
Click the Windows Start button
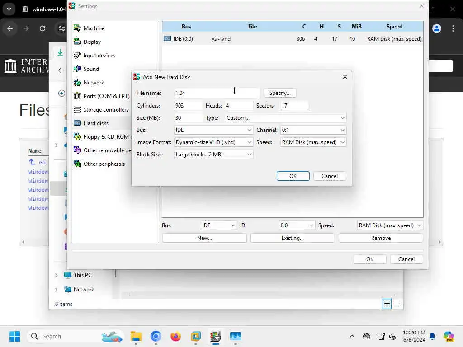click(14, 336)
